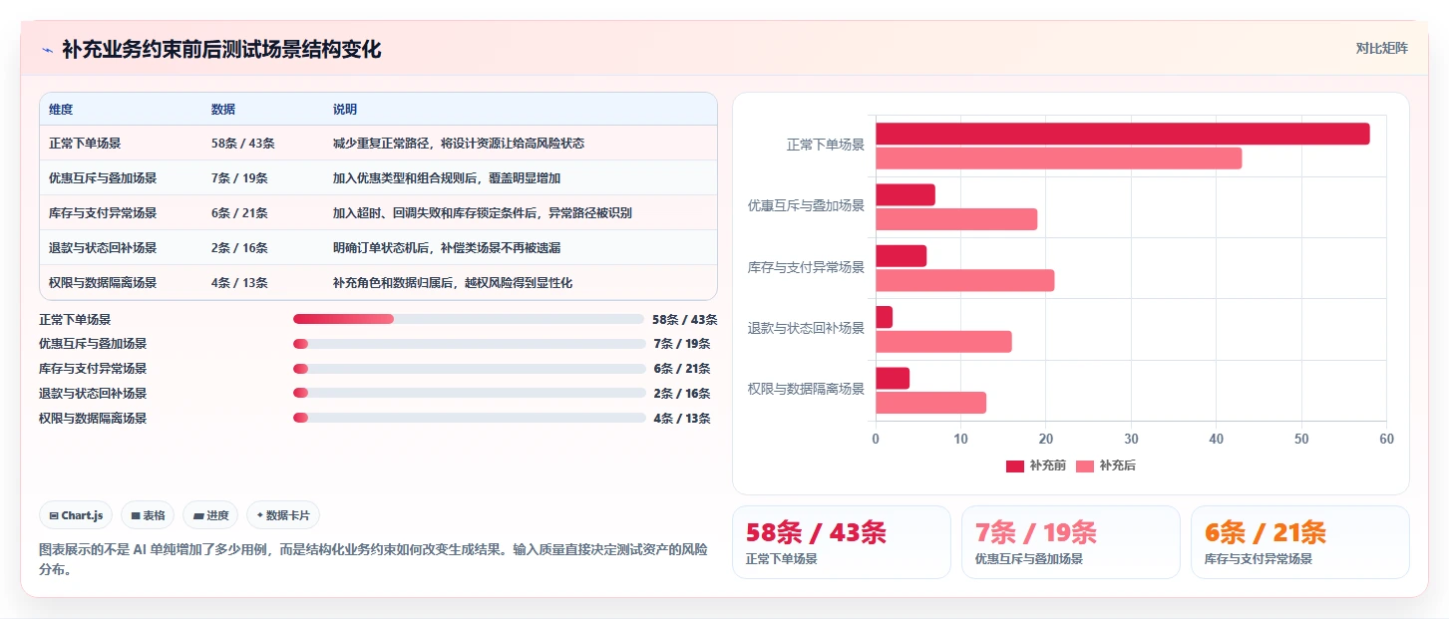Click table cell 58条 / 43条
Viewport: 1449px width, 619px height.
tap(242, 144)
